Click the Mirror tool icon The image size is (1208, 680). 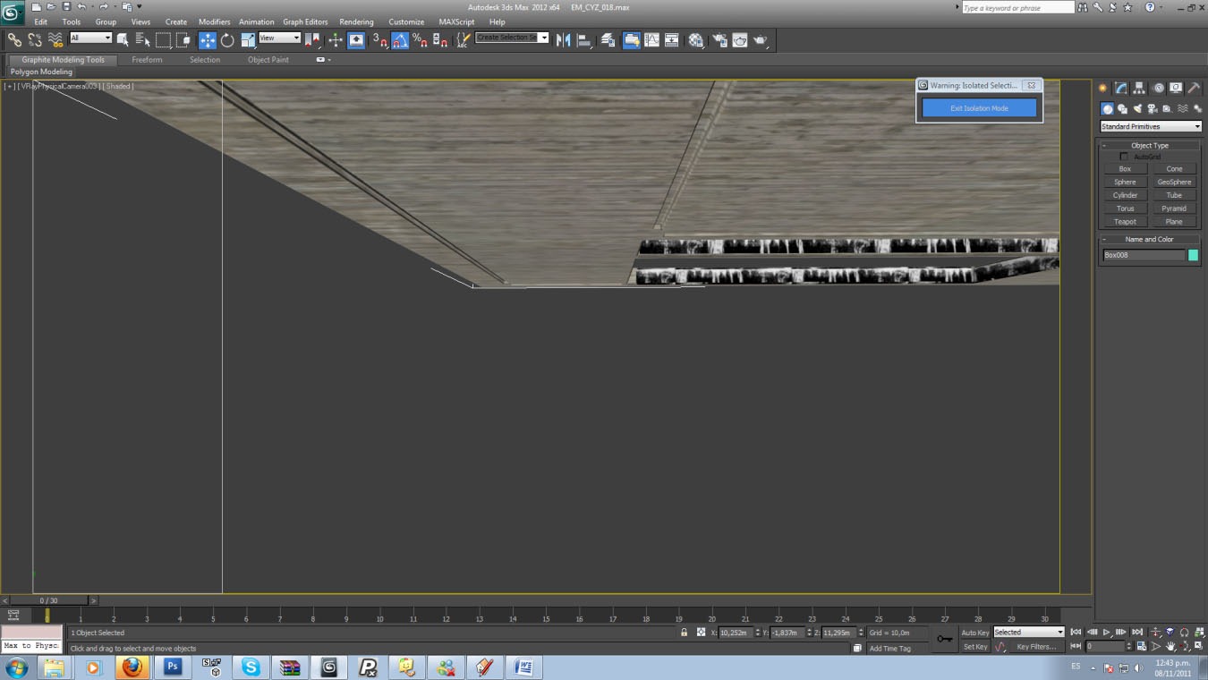point(563,40)
